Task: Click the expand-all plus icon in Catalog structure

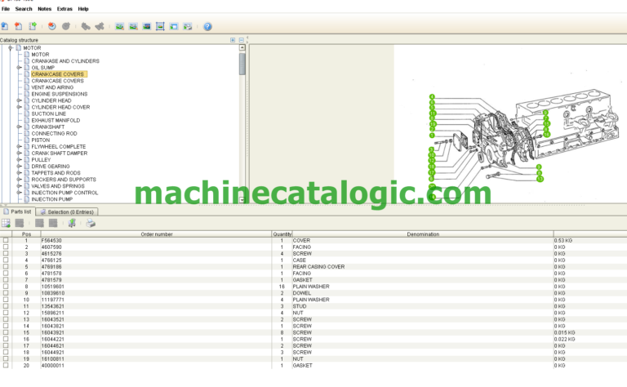Action: (x=233, y=40)
